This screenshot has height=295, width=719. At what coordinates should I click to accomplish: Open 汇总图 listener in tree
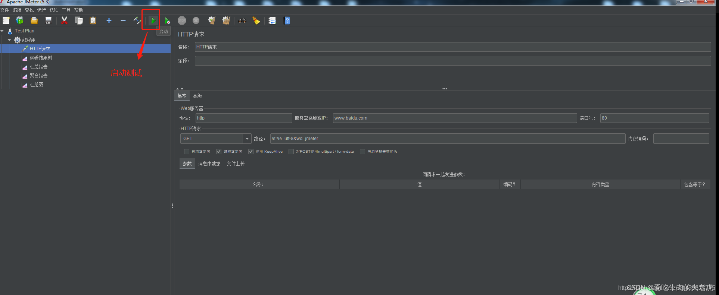(x=36, y=85)
